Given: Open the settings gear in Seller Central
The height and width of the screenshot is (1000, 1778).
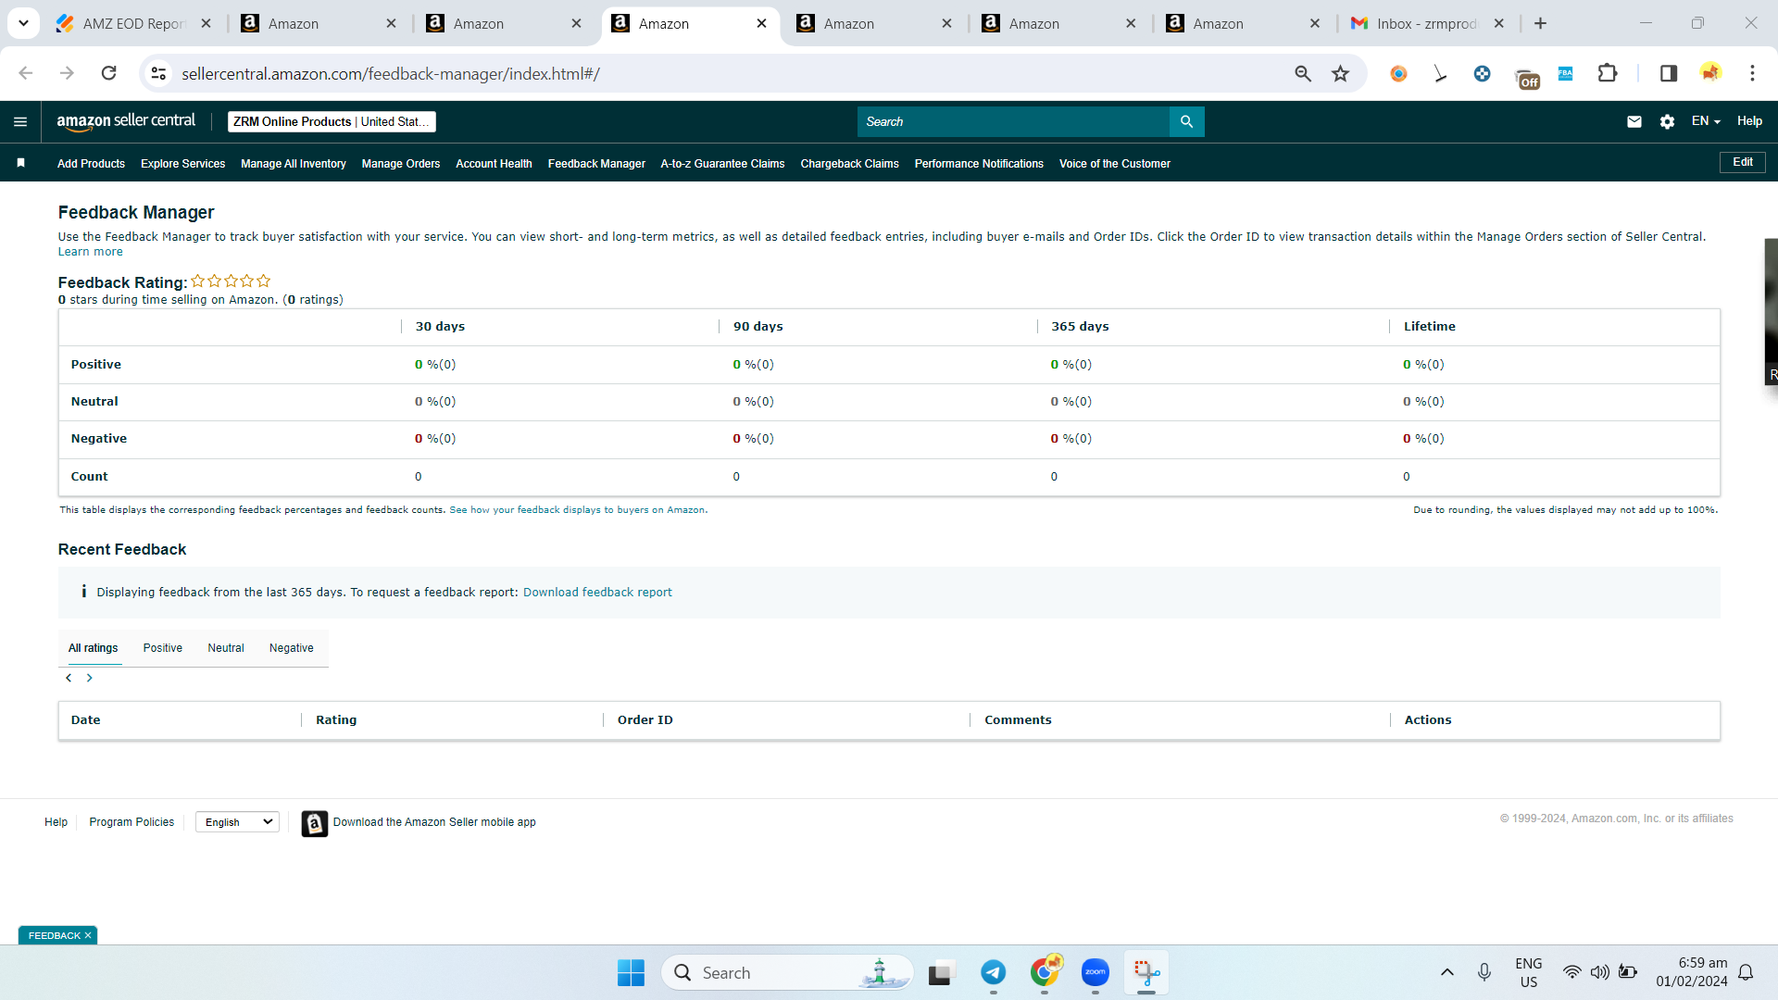Looking at the screenshot, I should click(1667, 121).
